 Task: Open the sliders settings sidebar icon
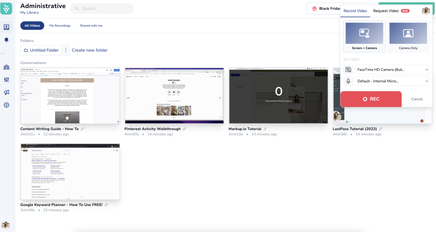pos(7,80)
